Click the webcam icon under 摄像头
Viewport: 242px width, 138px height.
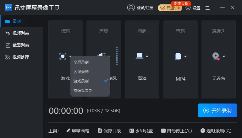pyautogui.click(x=216, y=56)
